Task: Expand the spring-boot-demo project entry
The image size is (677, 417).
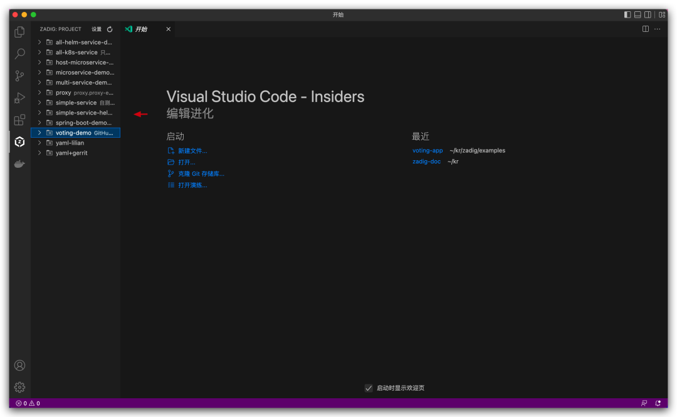Action: point(39,122)
